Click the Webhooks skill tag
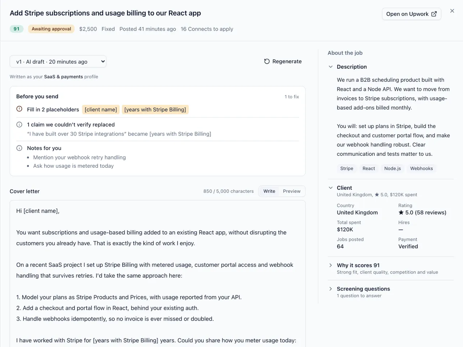 coord(421,168)
